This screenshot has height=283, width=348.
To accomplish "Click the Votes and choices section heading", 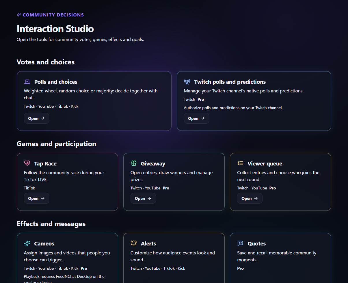I will pos(46,62).
